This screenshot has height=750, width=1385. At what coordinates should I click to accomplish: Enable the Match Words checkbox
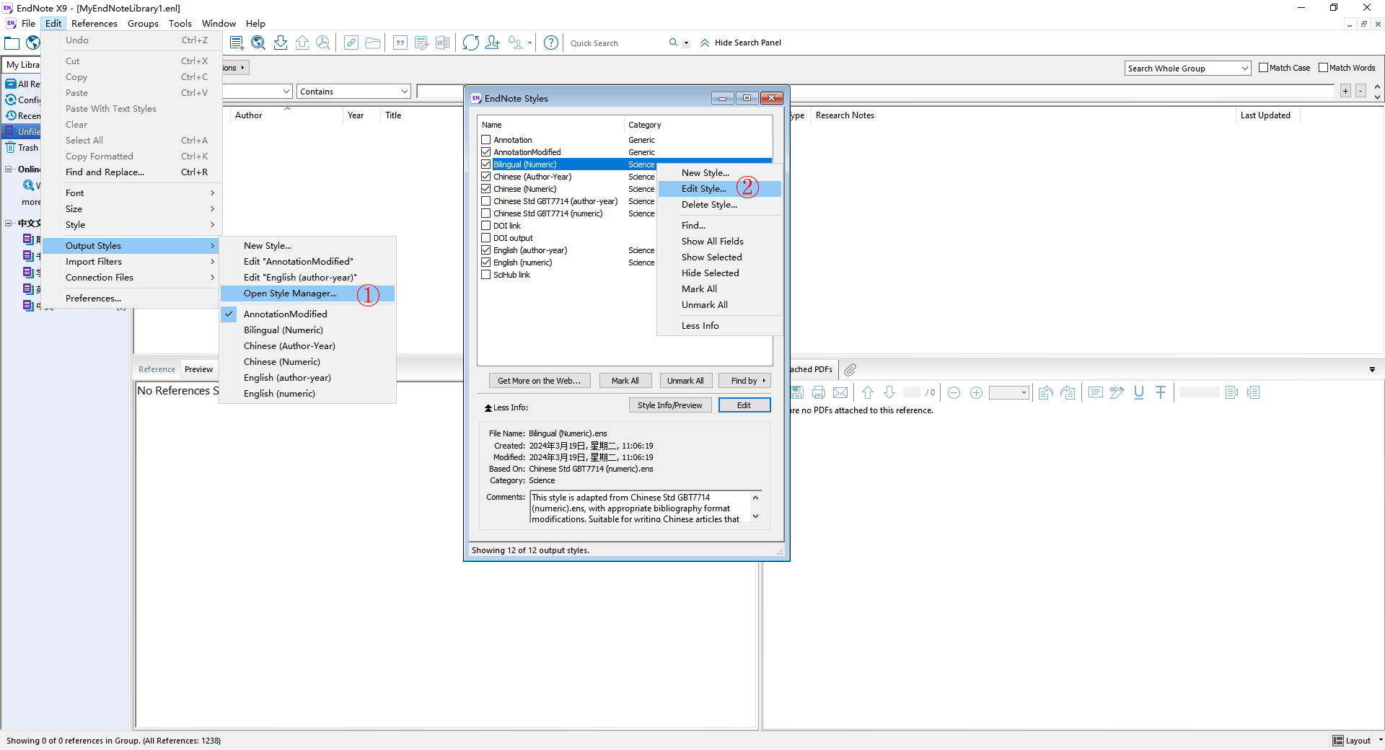[1323, 68]
